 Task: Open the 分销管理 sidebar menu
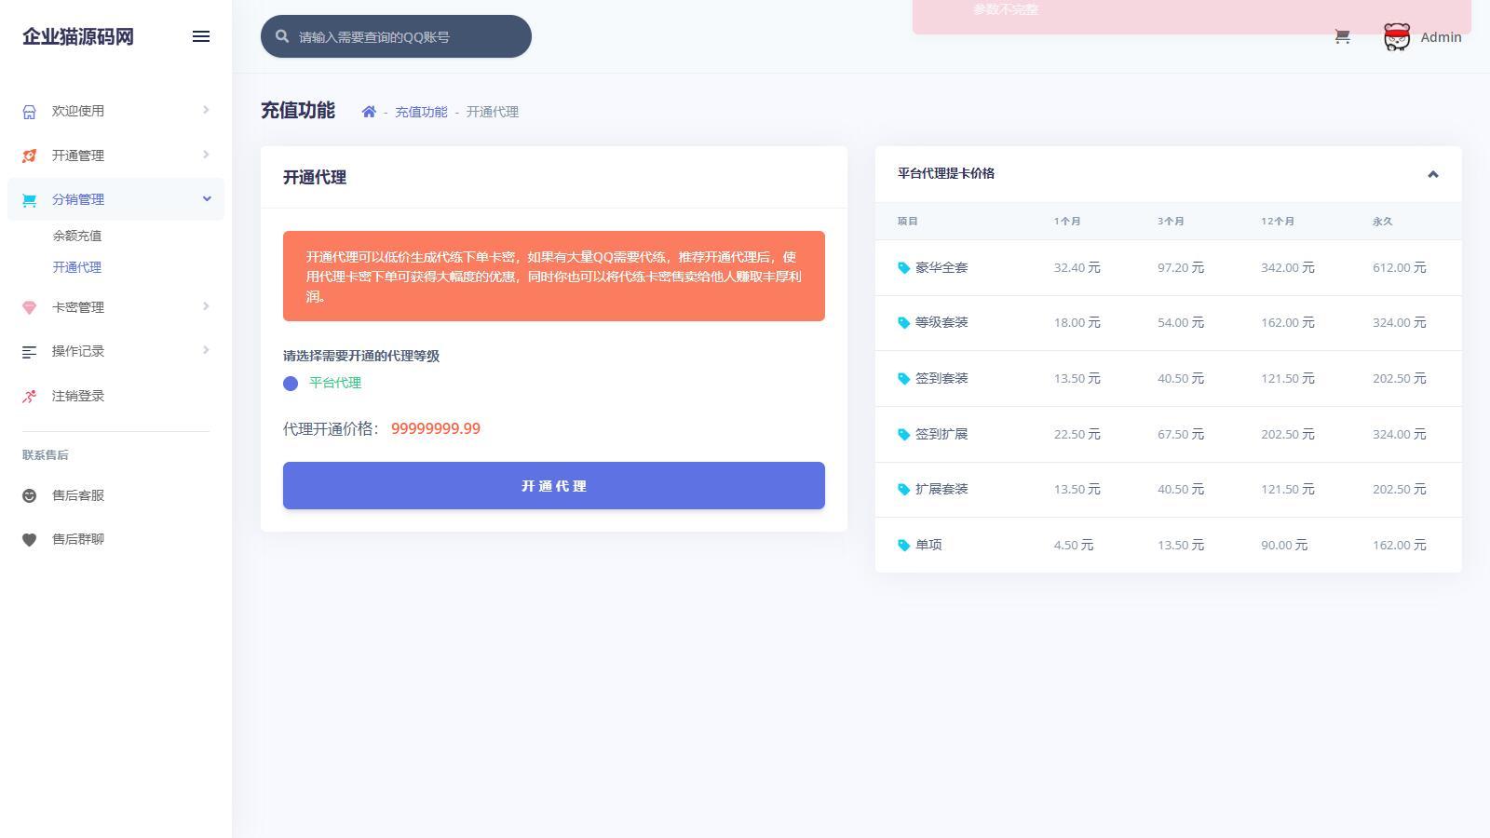tap(115, 199)
